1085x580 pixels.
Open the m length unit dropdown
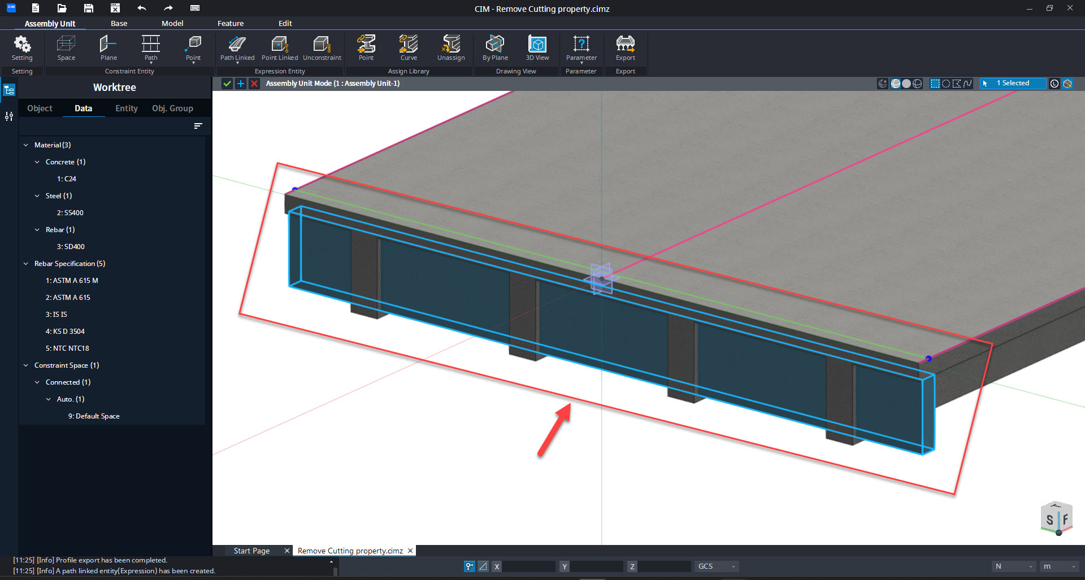pyautogui.click(x=1060, y=566)
